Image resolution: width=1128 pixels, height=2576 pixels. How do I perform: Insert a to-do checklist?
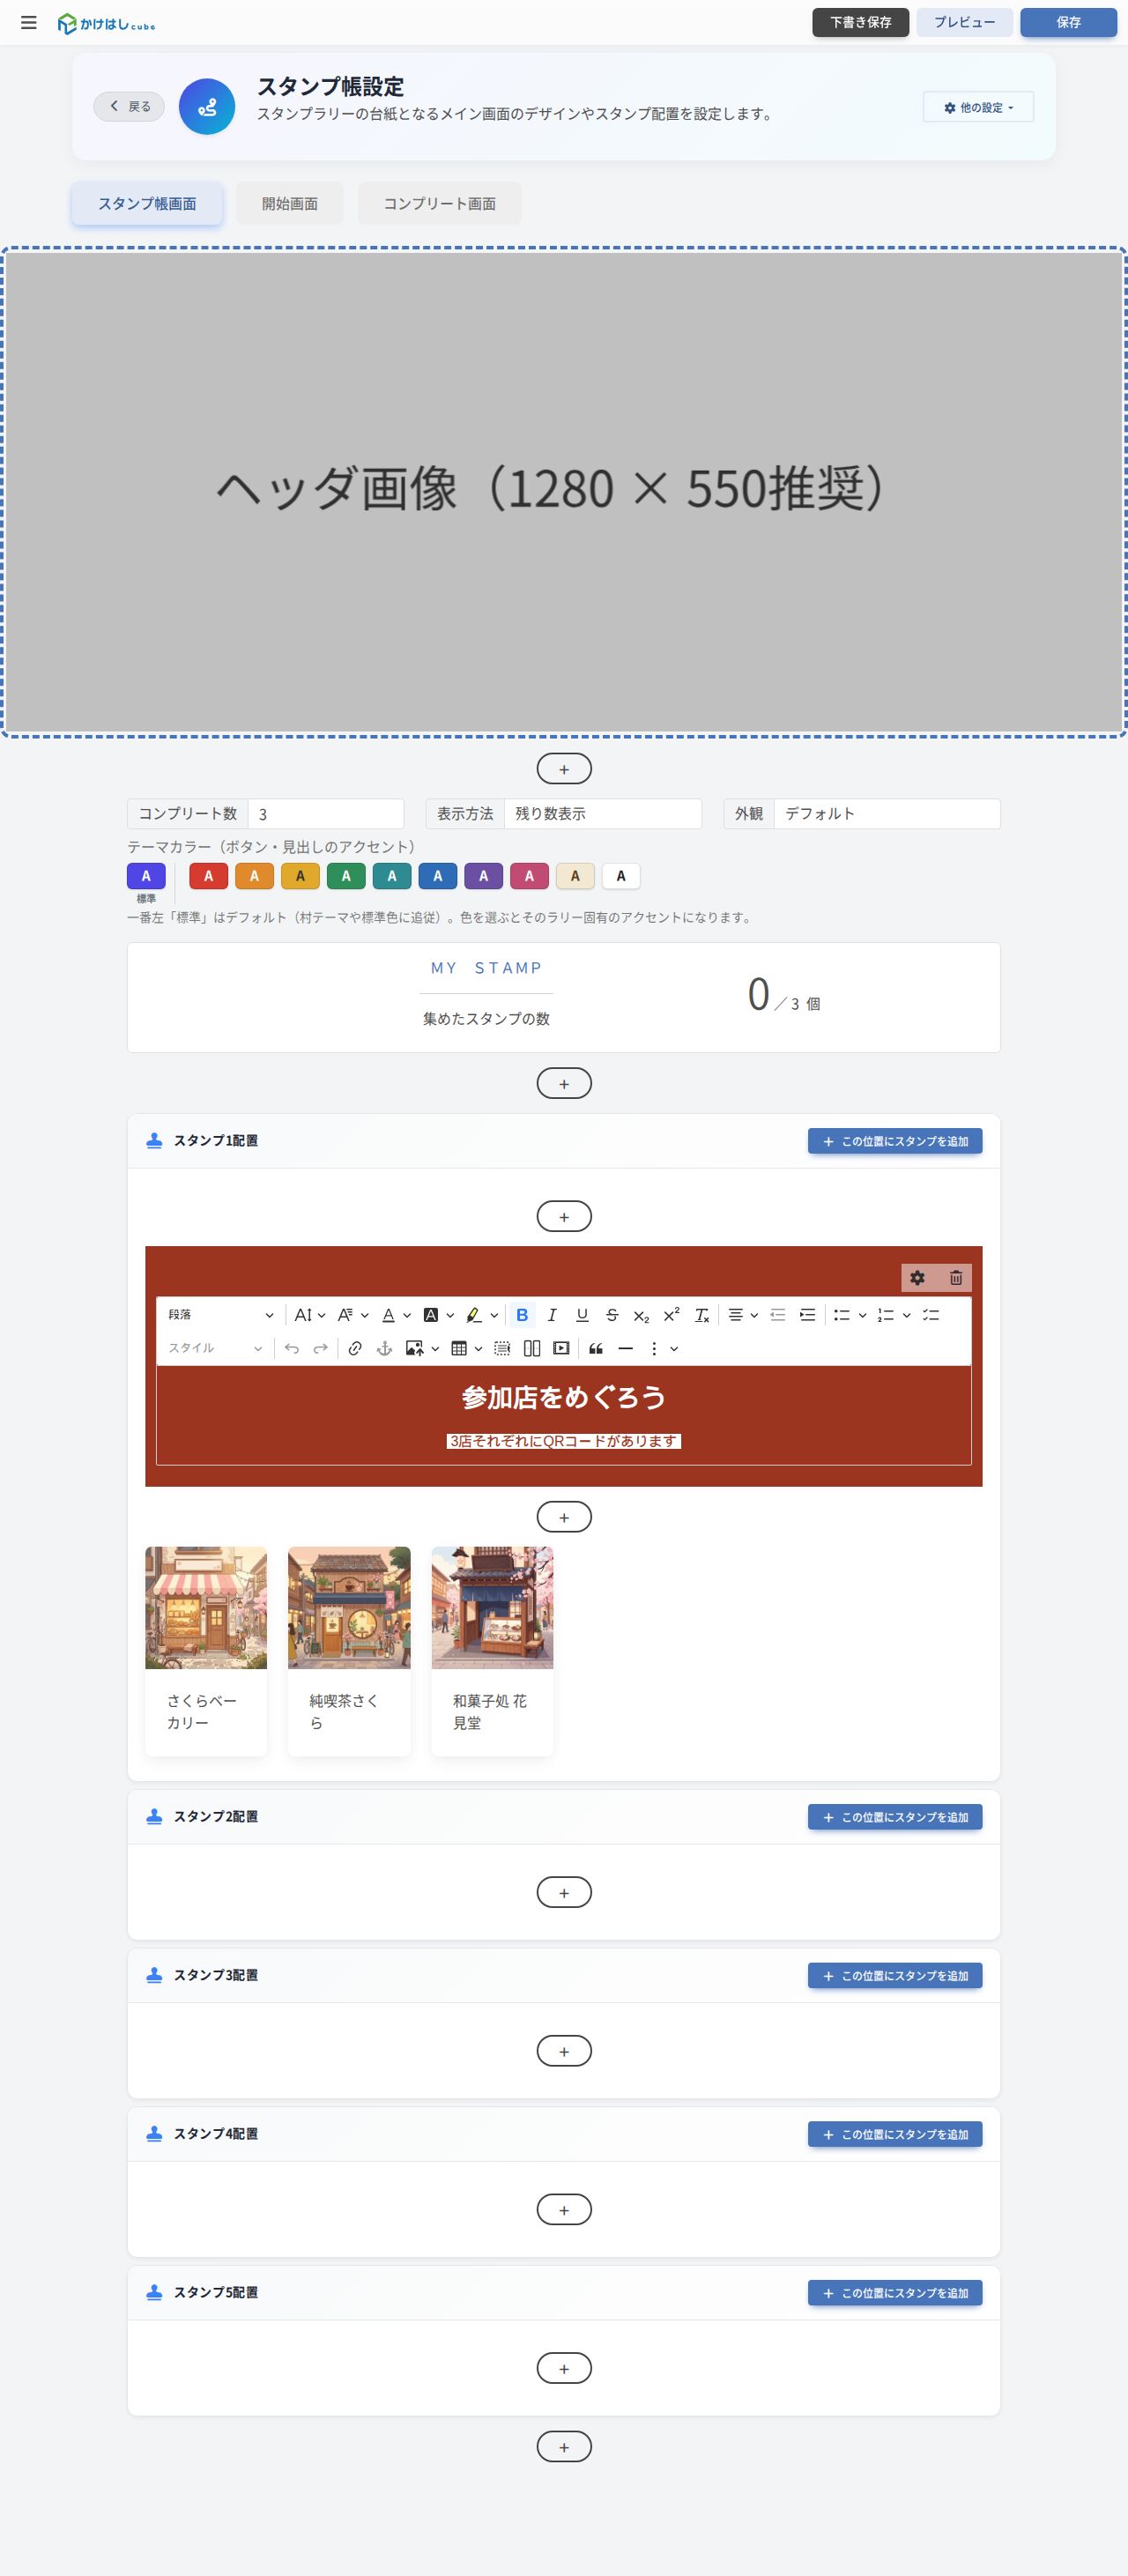coord(931,1315)
